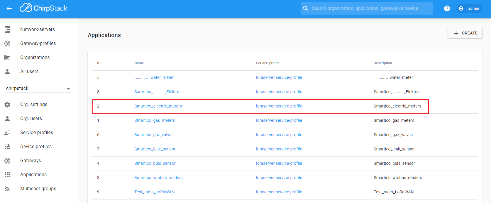Click the Device-profiles sliders icon
Image resolution: width=491 pixels, height=203 pixels.
tap(7, 147)
